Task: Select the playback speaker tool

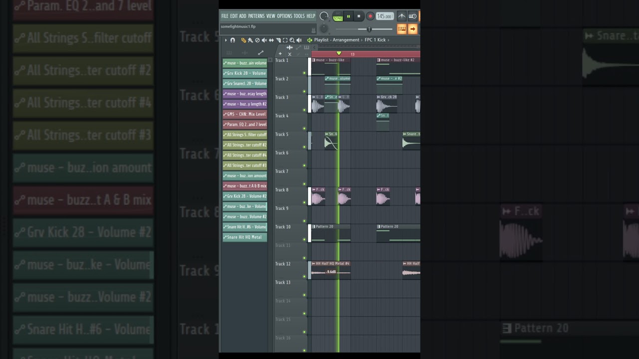Action: click(x=299, y=40)
